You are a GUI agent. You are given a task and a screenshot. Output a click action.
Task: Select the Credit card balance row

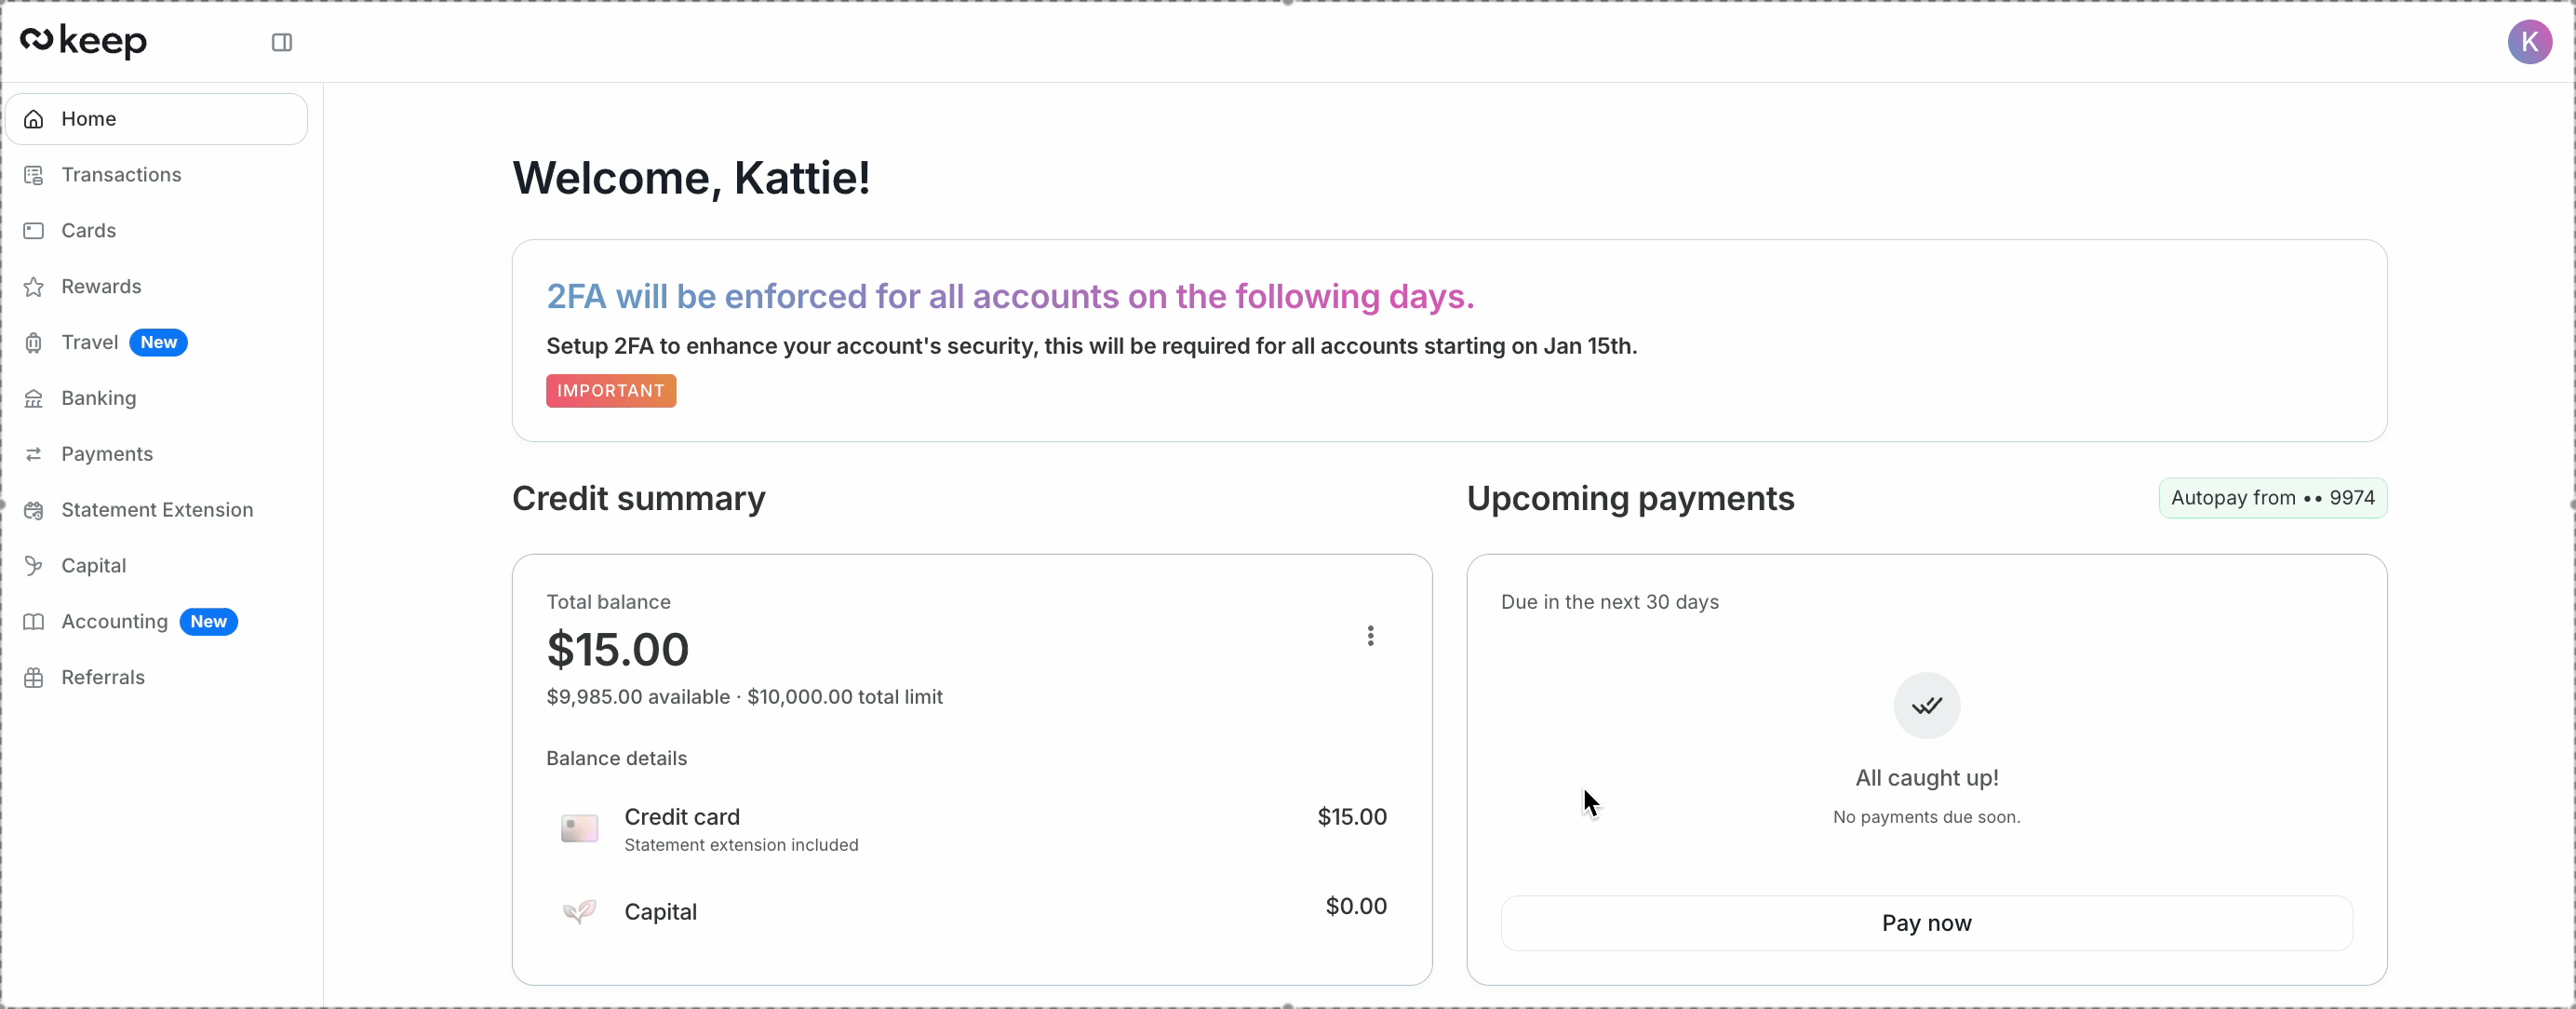pos(970,829)
